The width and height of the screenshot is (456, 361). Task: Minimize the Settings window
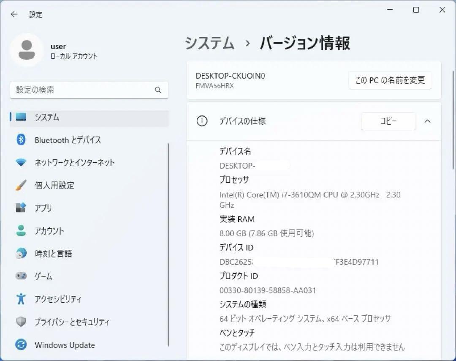pos(390,10)
